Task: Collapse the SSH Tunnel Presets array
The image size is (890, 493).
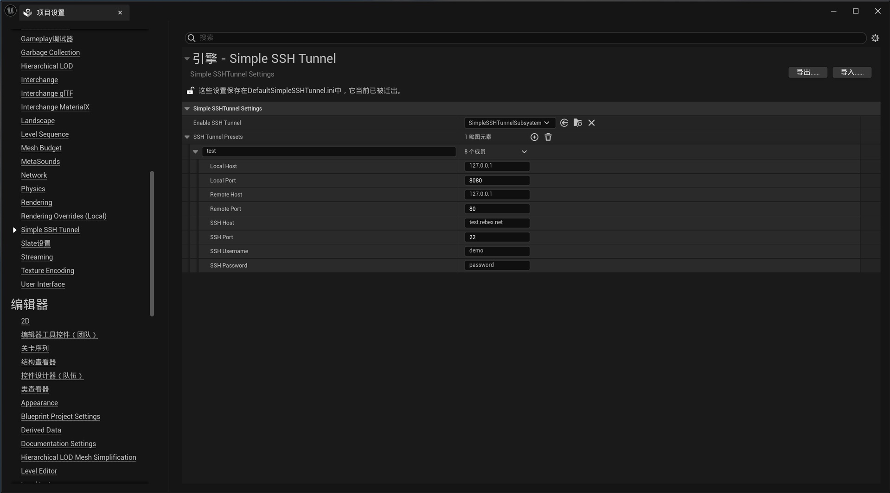Action: 187,137
